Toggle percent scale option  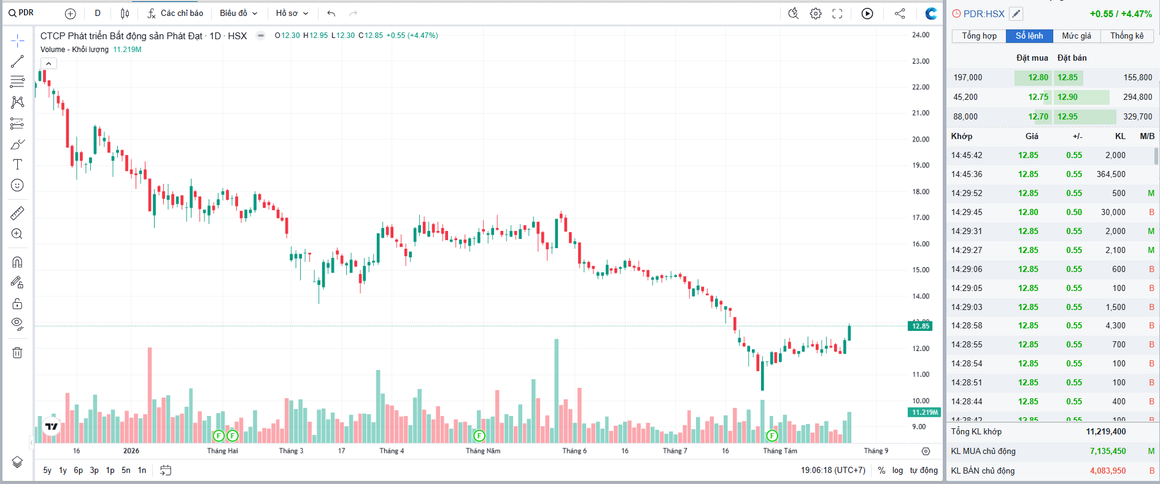[881, 471]
